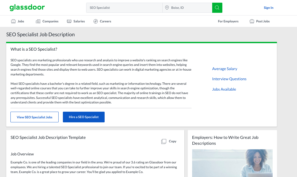Screen dimensions: 297x177
Task: Click the Careers compass icon
Action: pos(95,21)
